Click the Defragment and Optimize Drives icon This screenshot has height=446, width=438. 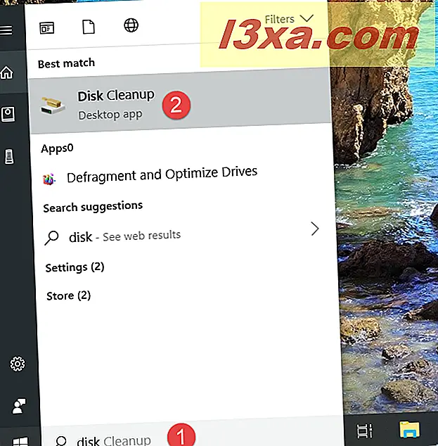(x=49, y=179)
